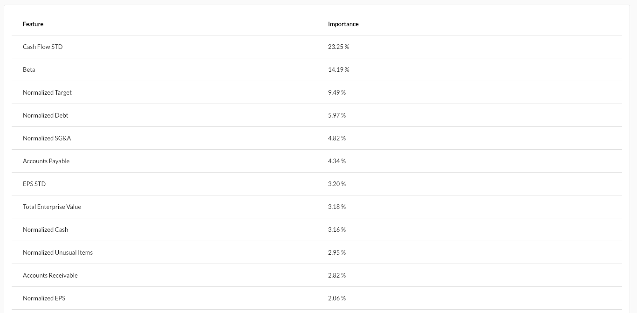Click the Normalized EPS feature name
The height and width of the screenshot is (313, 637).
[x=44, y=298]
